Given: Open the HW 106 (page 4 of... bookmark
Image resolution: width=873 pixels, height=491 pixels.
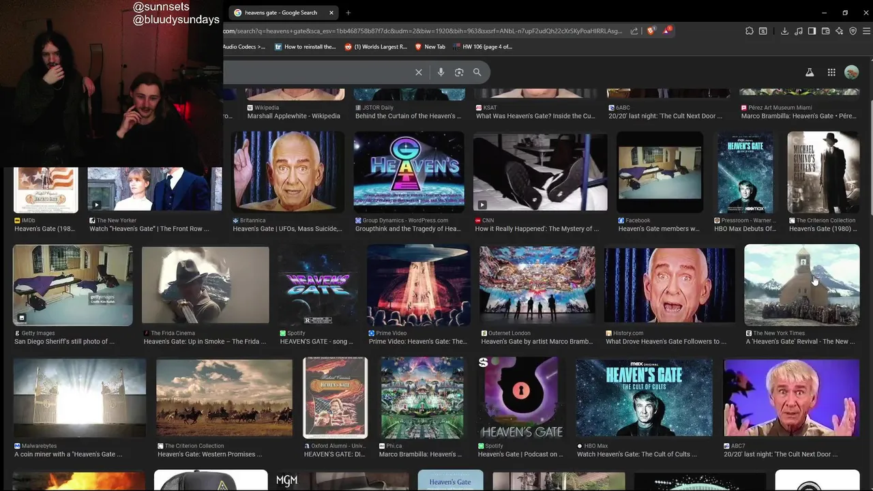Looking at the screenshot, I should [482, 47].
